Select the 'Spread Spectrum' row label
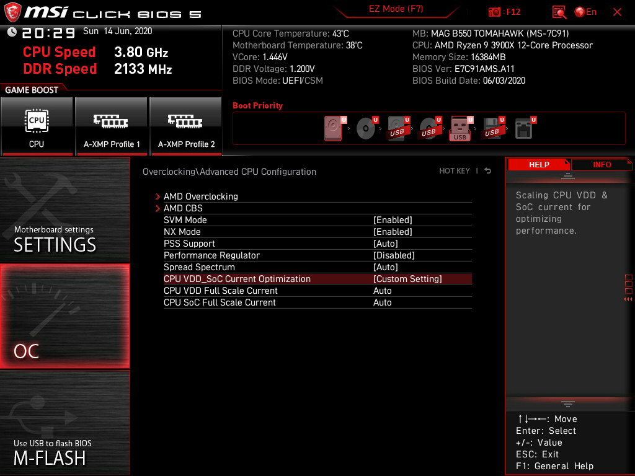635x476 pixels. pos(199,267)
